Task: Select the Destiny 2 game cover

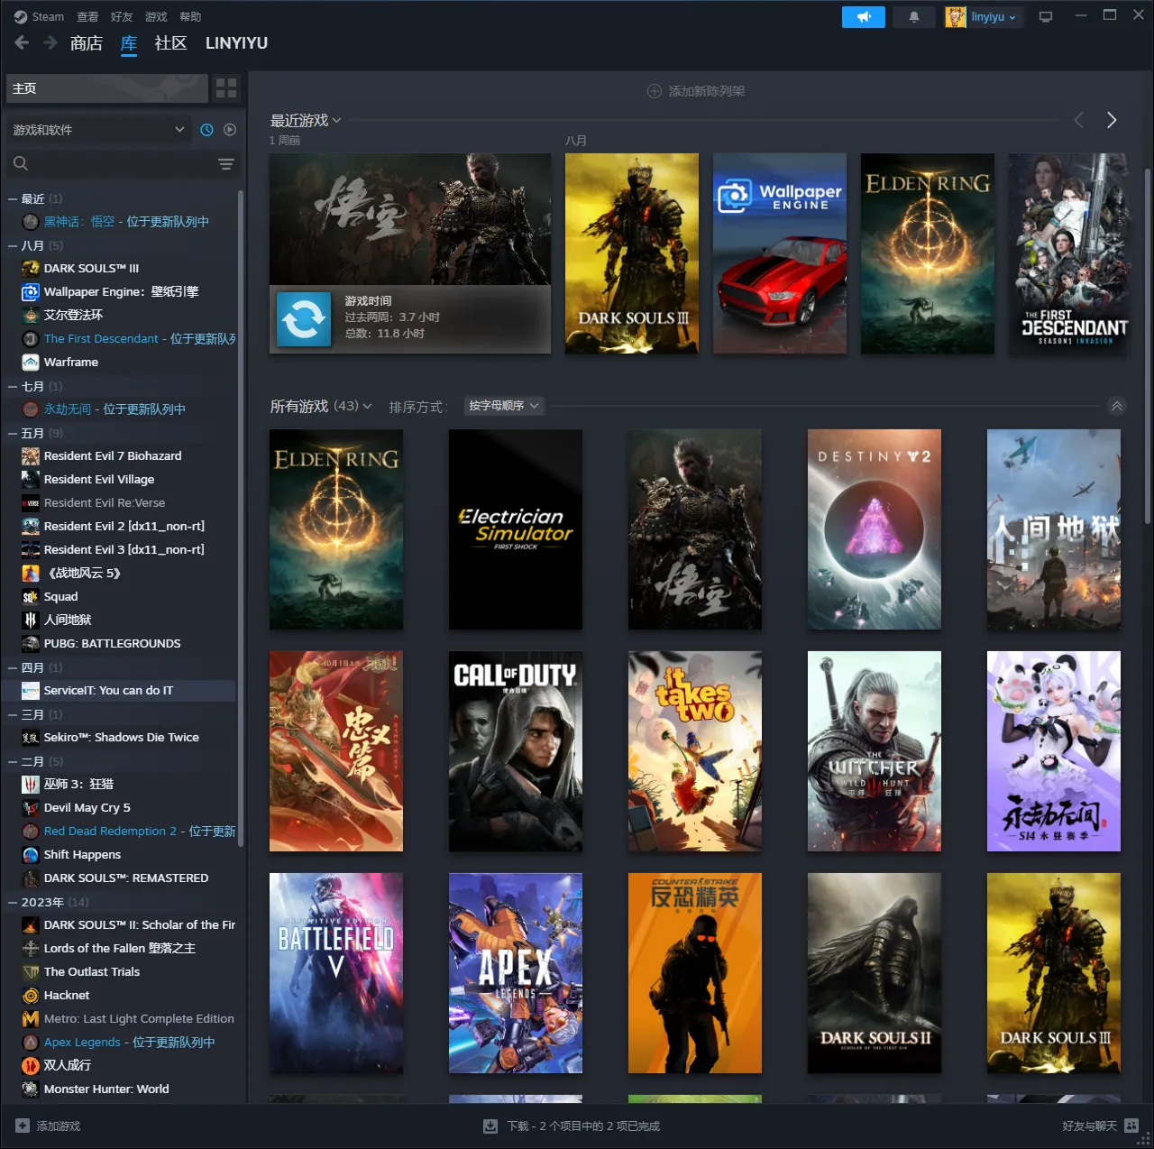Action: (874, 529)
